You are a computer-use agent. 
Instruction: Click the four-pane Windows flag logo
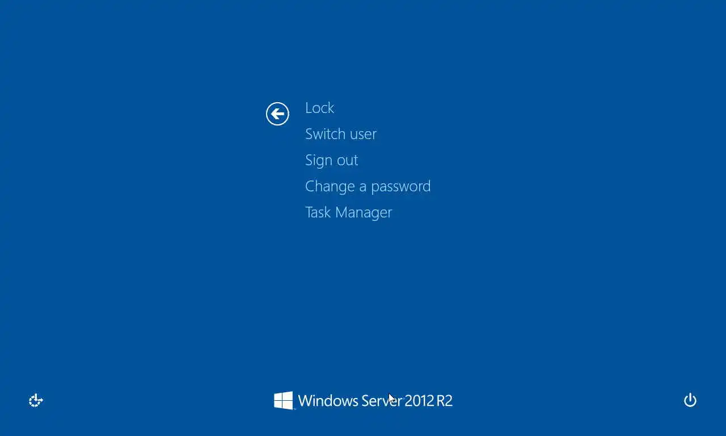pyautogui.click(x=284, y=400)
